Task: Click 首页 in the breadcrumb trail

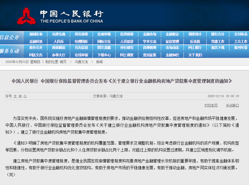Action: [63, 62]
